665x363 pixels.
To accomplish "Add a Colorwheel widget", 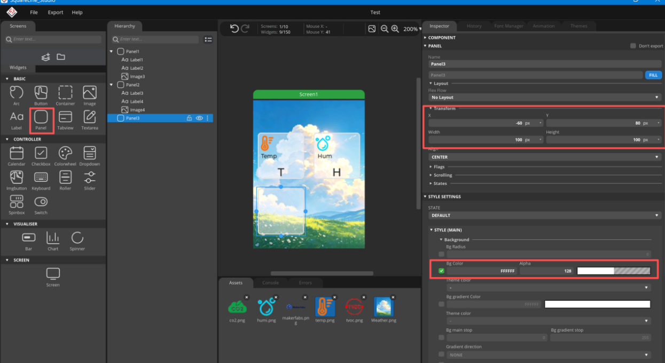I will (65, 156).
